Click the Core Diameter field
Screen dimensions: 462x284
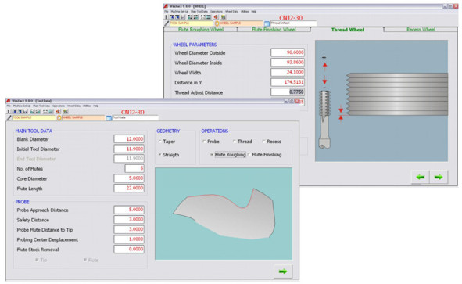[x=129, y=178]
